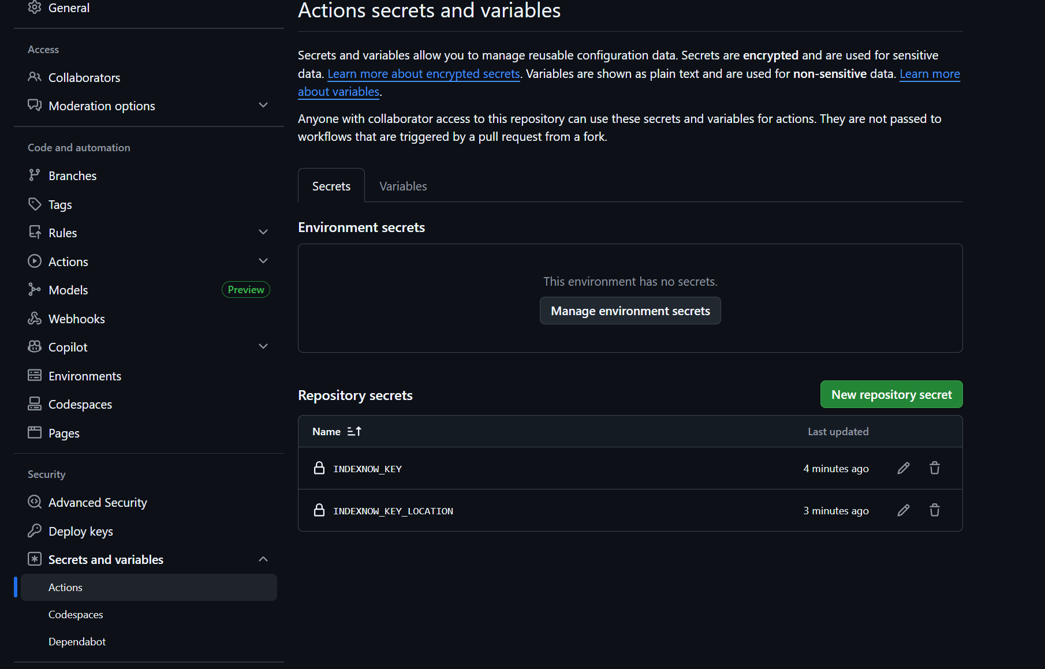Expand the Copilot sidebar section
This screenshot has width=1045, height=669.
click(x=263, y=347)
